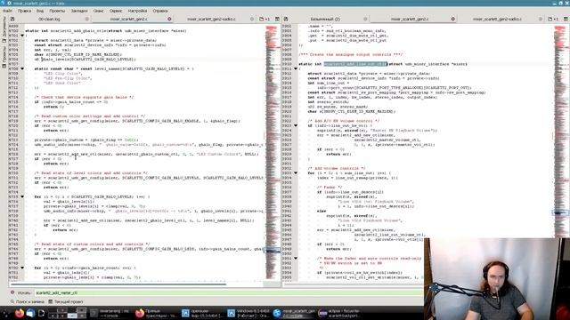Click highlighted scarlett2_add_line_out_ctls function name
570x320 pixels.
point(355,64)
